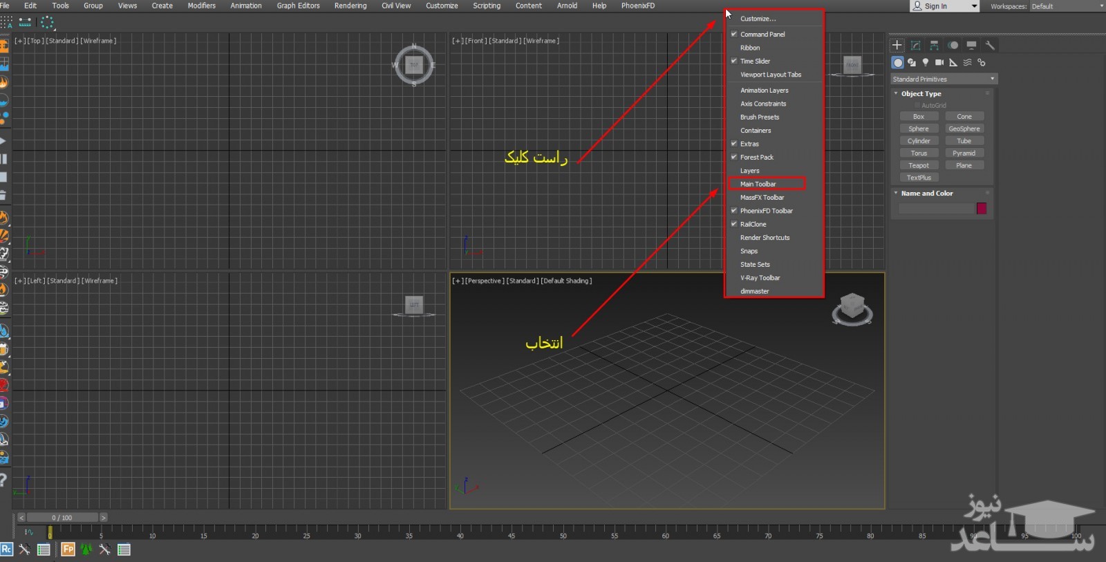Select the Cameras category icon
Viewport: 1106px width, 562px height.
939,63
